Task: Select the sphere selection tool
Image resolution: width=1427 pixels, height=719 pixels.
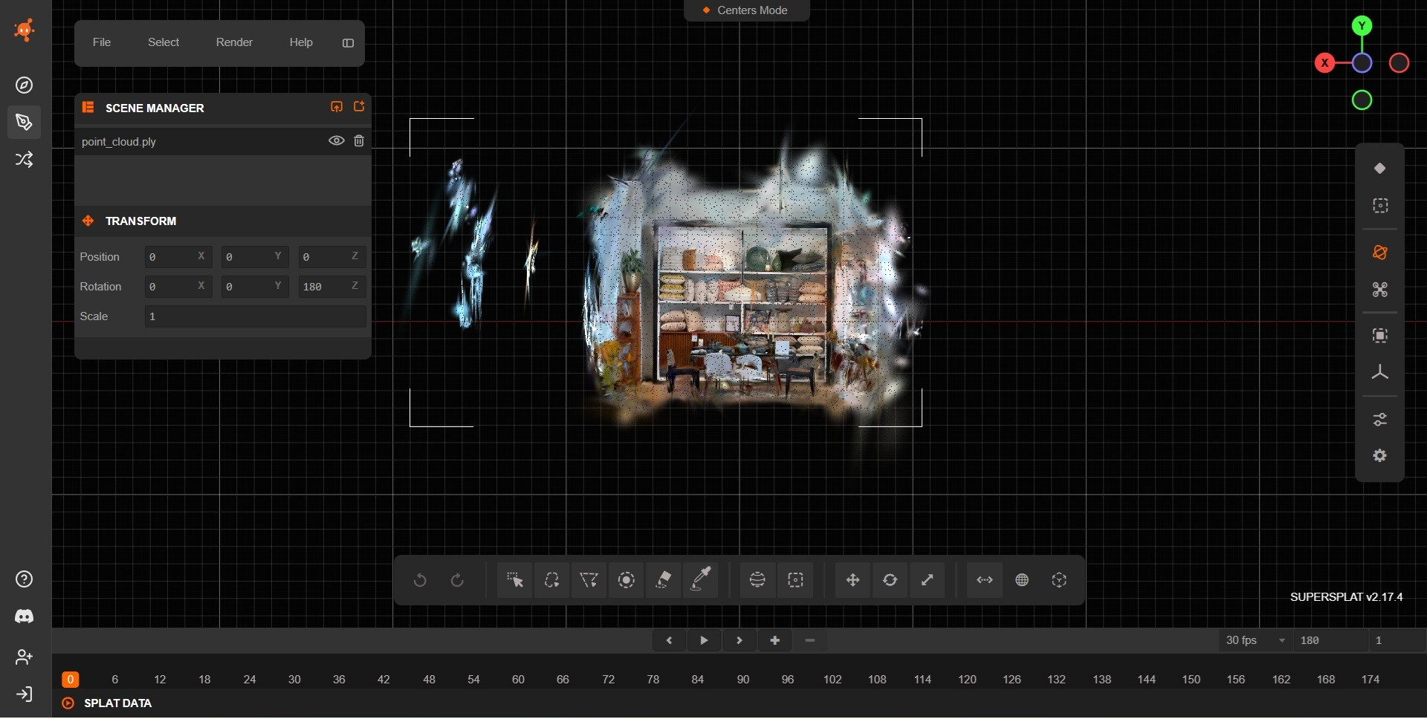Action: [x=757, y=581]
